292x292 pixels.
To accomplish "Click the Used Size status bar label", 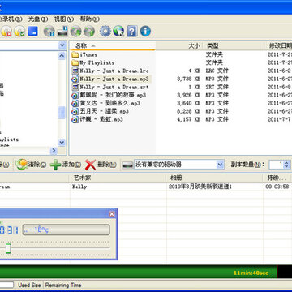I will (29, 285).
